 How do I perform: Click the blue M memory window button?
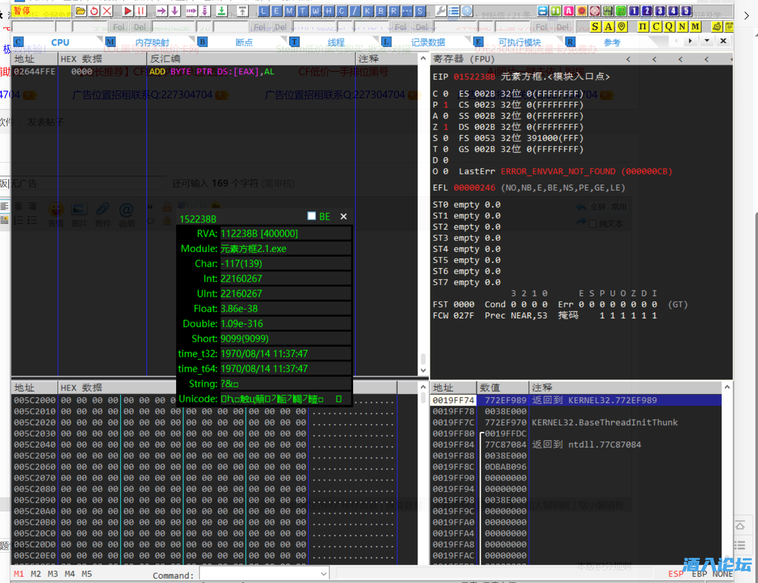[289, 11]
